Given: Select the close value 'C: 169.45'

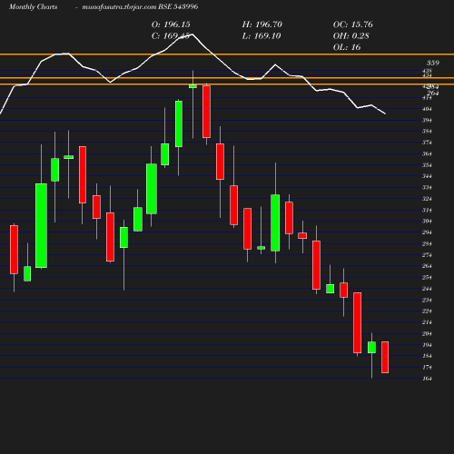Looking at the screenshot, I should pyautogui.click(x=171, y=36).
